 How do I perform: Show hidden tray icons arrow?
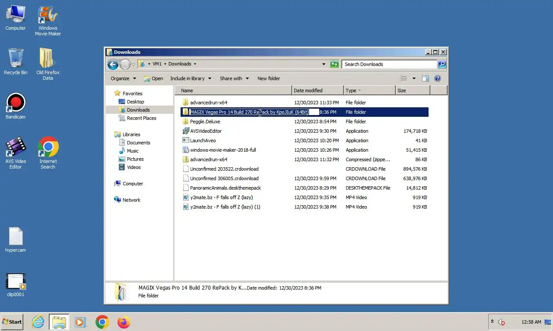tap(492, 322)
